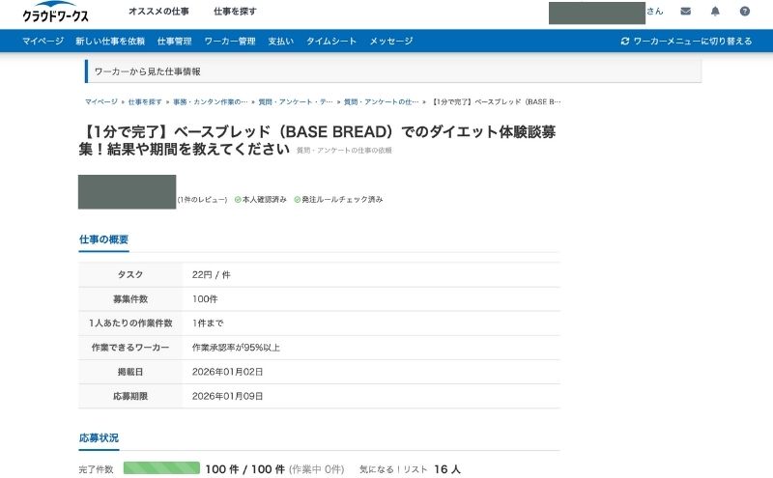Open オススメの仕事 in top navigation
This screenshot has width=773, height=478.
[158, 12]
